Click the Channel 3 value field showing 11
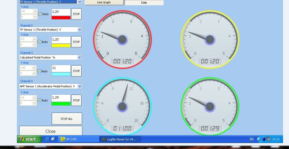This screenshot has width=289, height=149. [61, 69]
